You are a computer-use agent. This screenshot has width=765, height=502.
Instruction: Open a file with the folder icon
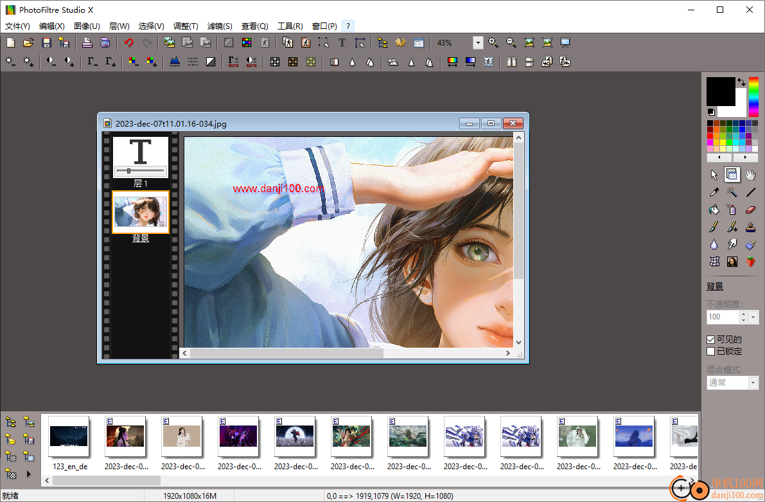point(28,43)
